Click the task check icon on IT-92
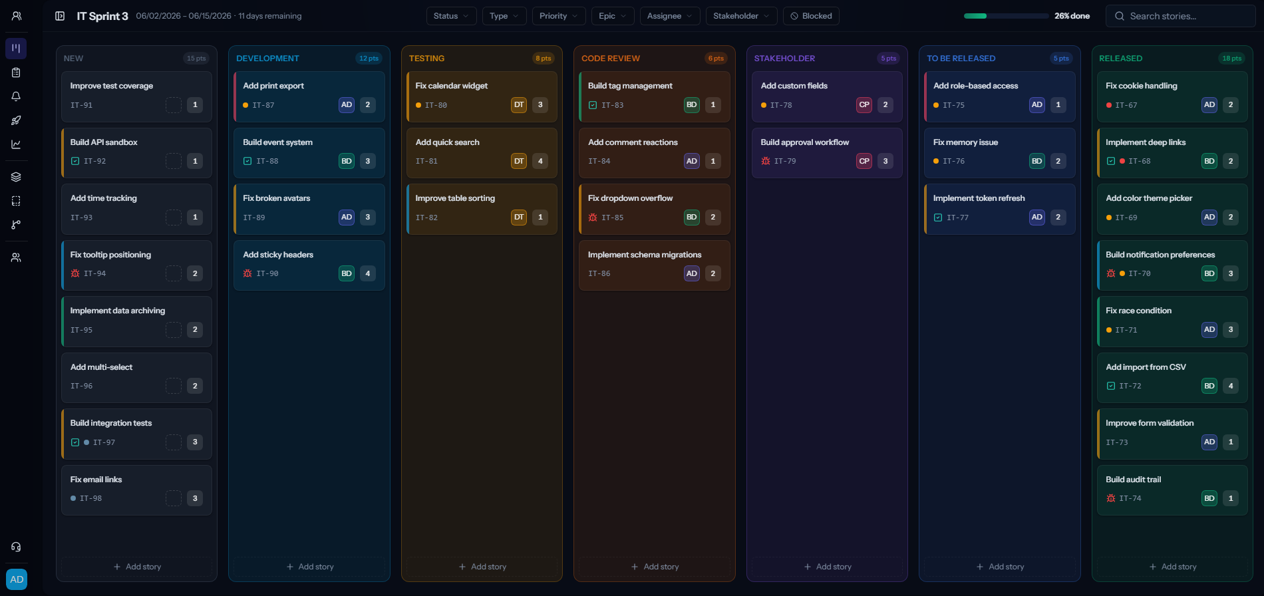Screen dimensions: 1264x596 click(75, 161)
